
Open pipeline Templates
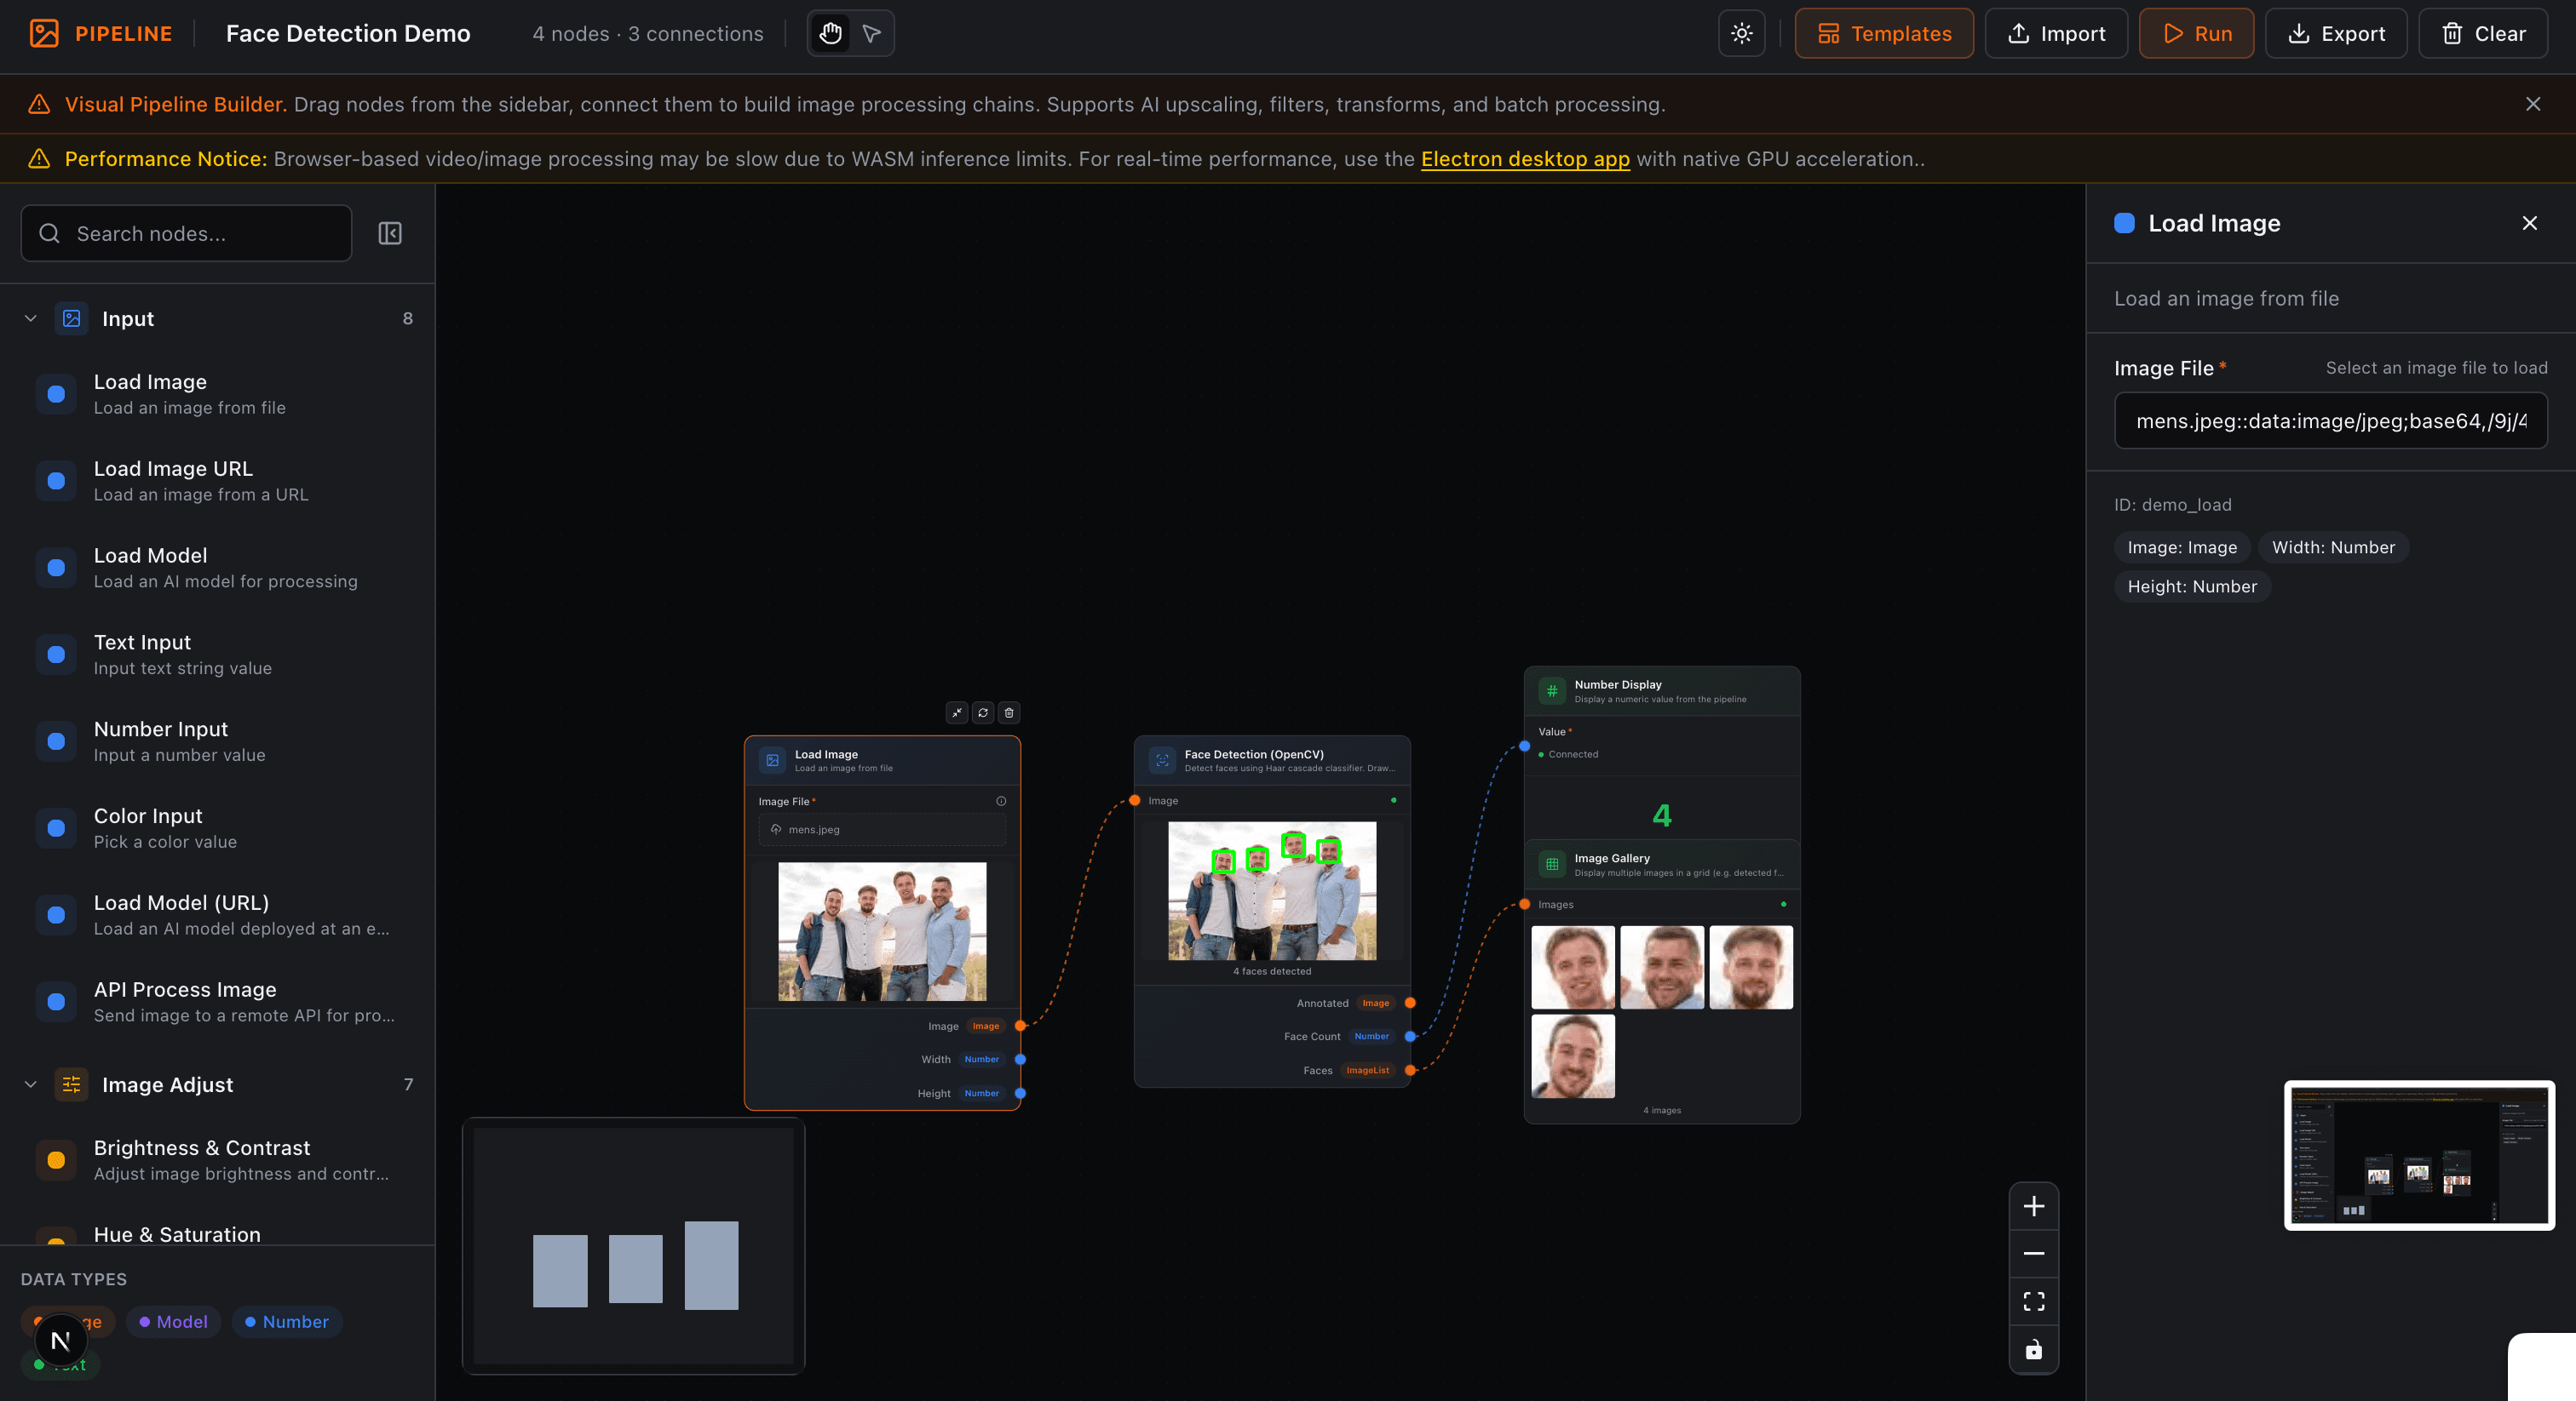[x=1883, y=33]
